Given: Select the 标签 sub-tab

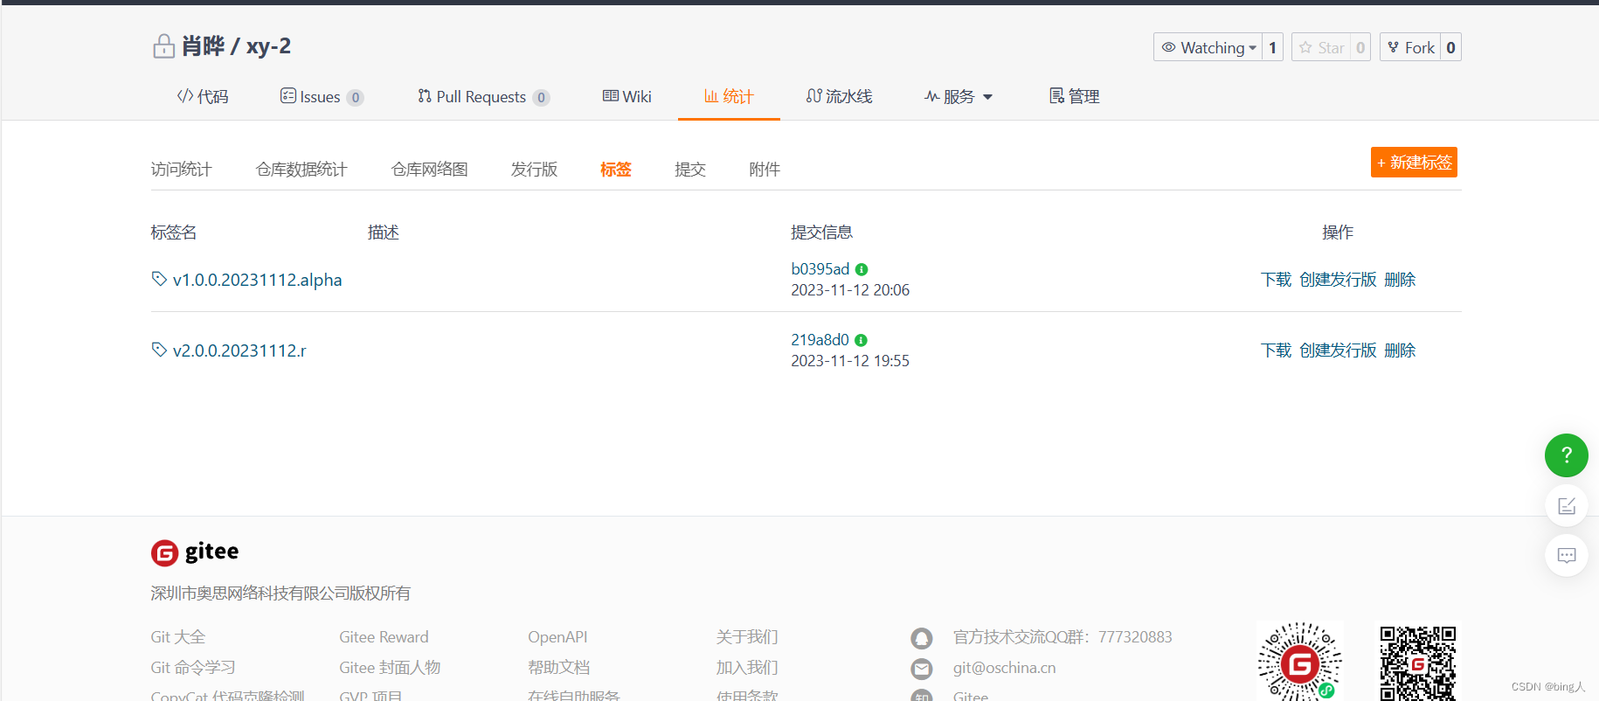Looking at the screenshot, I should click(615, 169).
